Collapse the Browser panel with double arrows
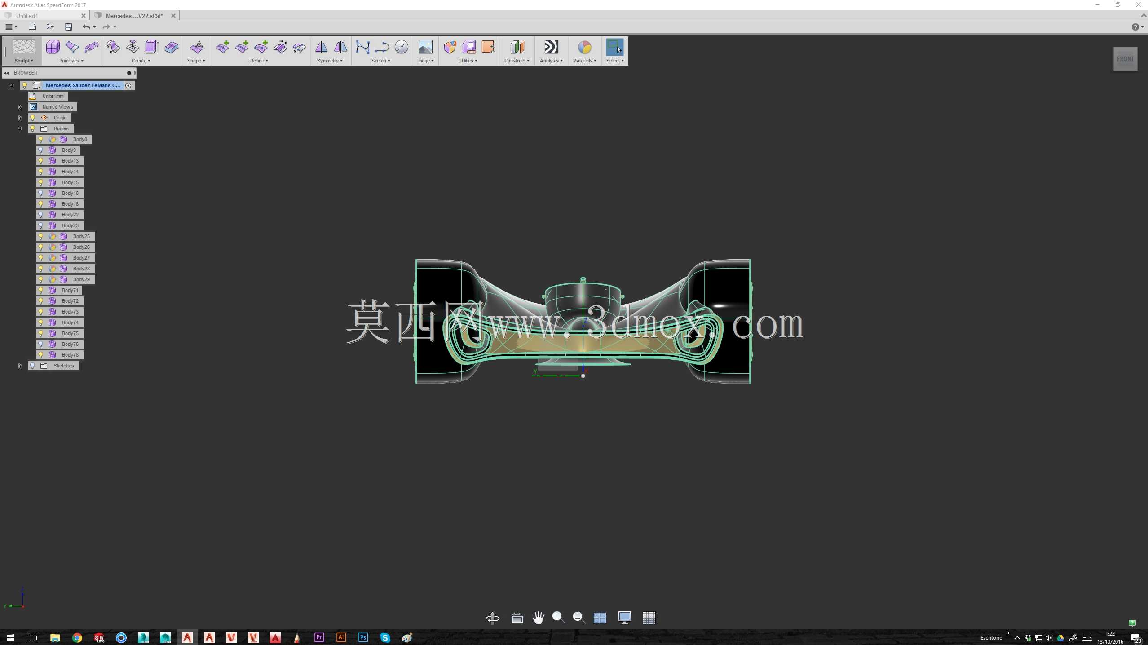 tap(6, 73)
